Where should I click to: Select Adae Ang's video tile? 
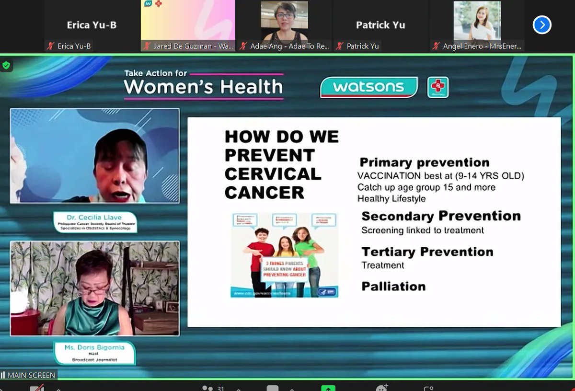(284, 26)
